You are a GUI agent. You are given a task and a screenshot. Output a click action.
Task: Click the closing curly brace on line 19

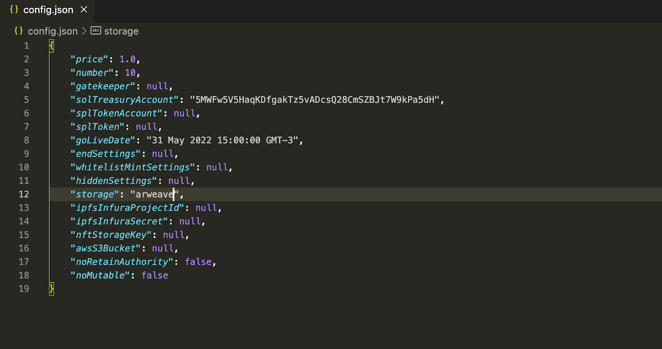(x=52, y=289)
